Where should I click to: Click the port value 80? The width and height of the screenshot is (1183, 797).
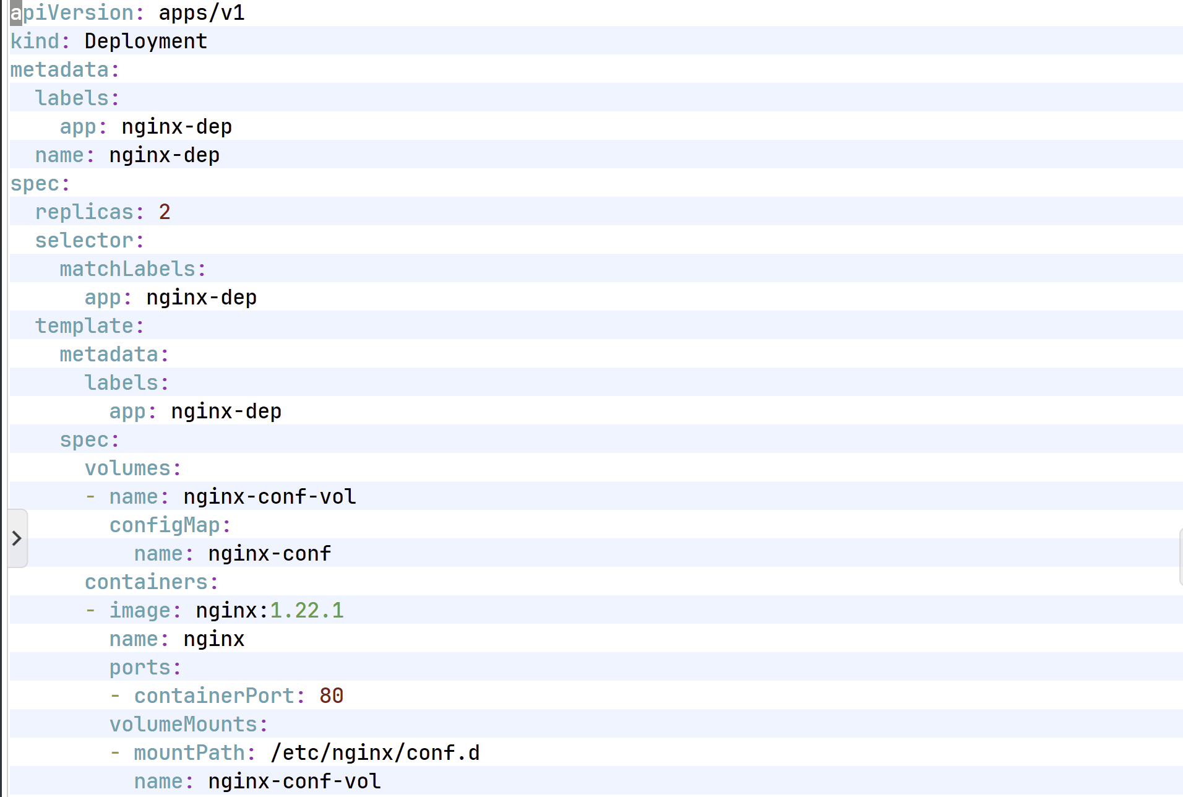click(332, 696)
